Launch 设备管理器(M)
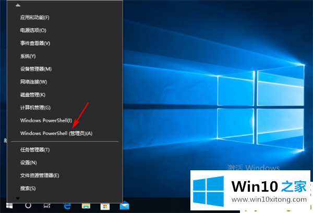313x213 pixels. coord(65,69)
